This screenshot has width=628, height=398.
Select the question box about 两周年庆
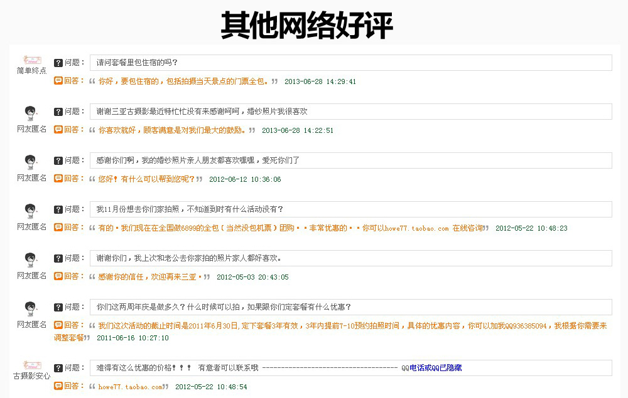pos(350,307)
